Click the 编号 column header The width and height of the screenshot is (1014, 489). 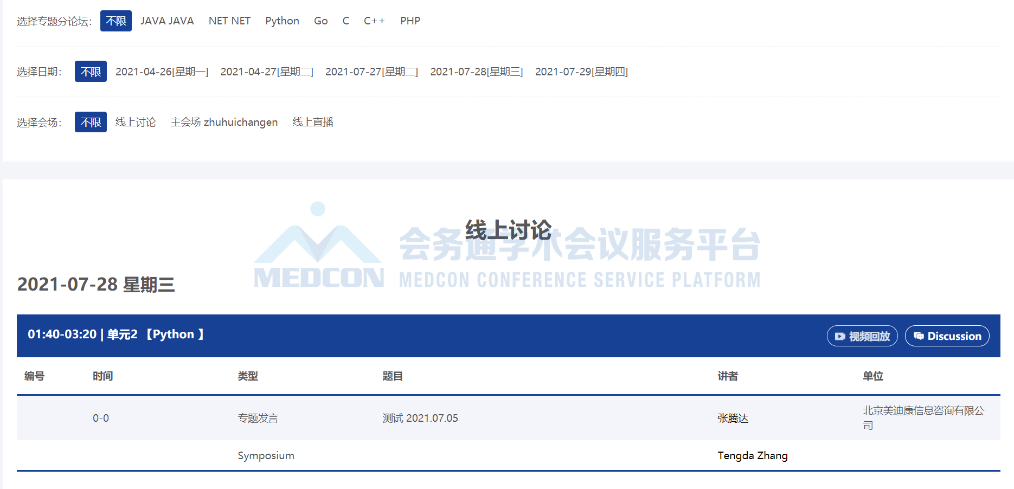(34, 376)
